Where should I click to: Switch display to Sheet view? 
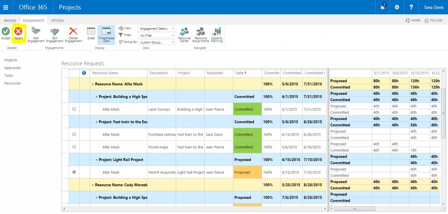[91, 32]
